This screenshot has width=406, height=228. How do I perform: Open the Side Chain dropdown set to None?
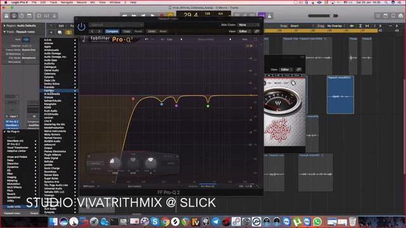pos(249,25)
